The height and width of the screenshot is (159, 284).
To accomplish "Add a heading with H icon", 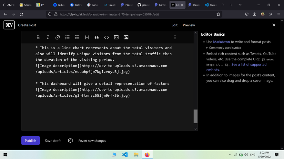I will pos(87,37).
